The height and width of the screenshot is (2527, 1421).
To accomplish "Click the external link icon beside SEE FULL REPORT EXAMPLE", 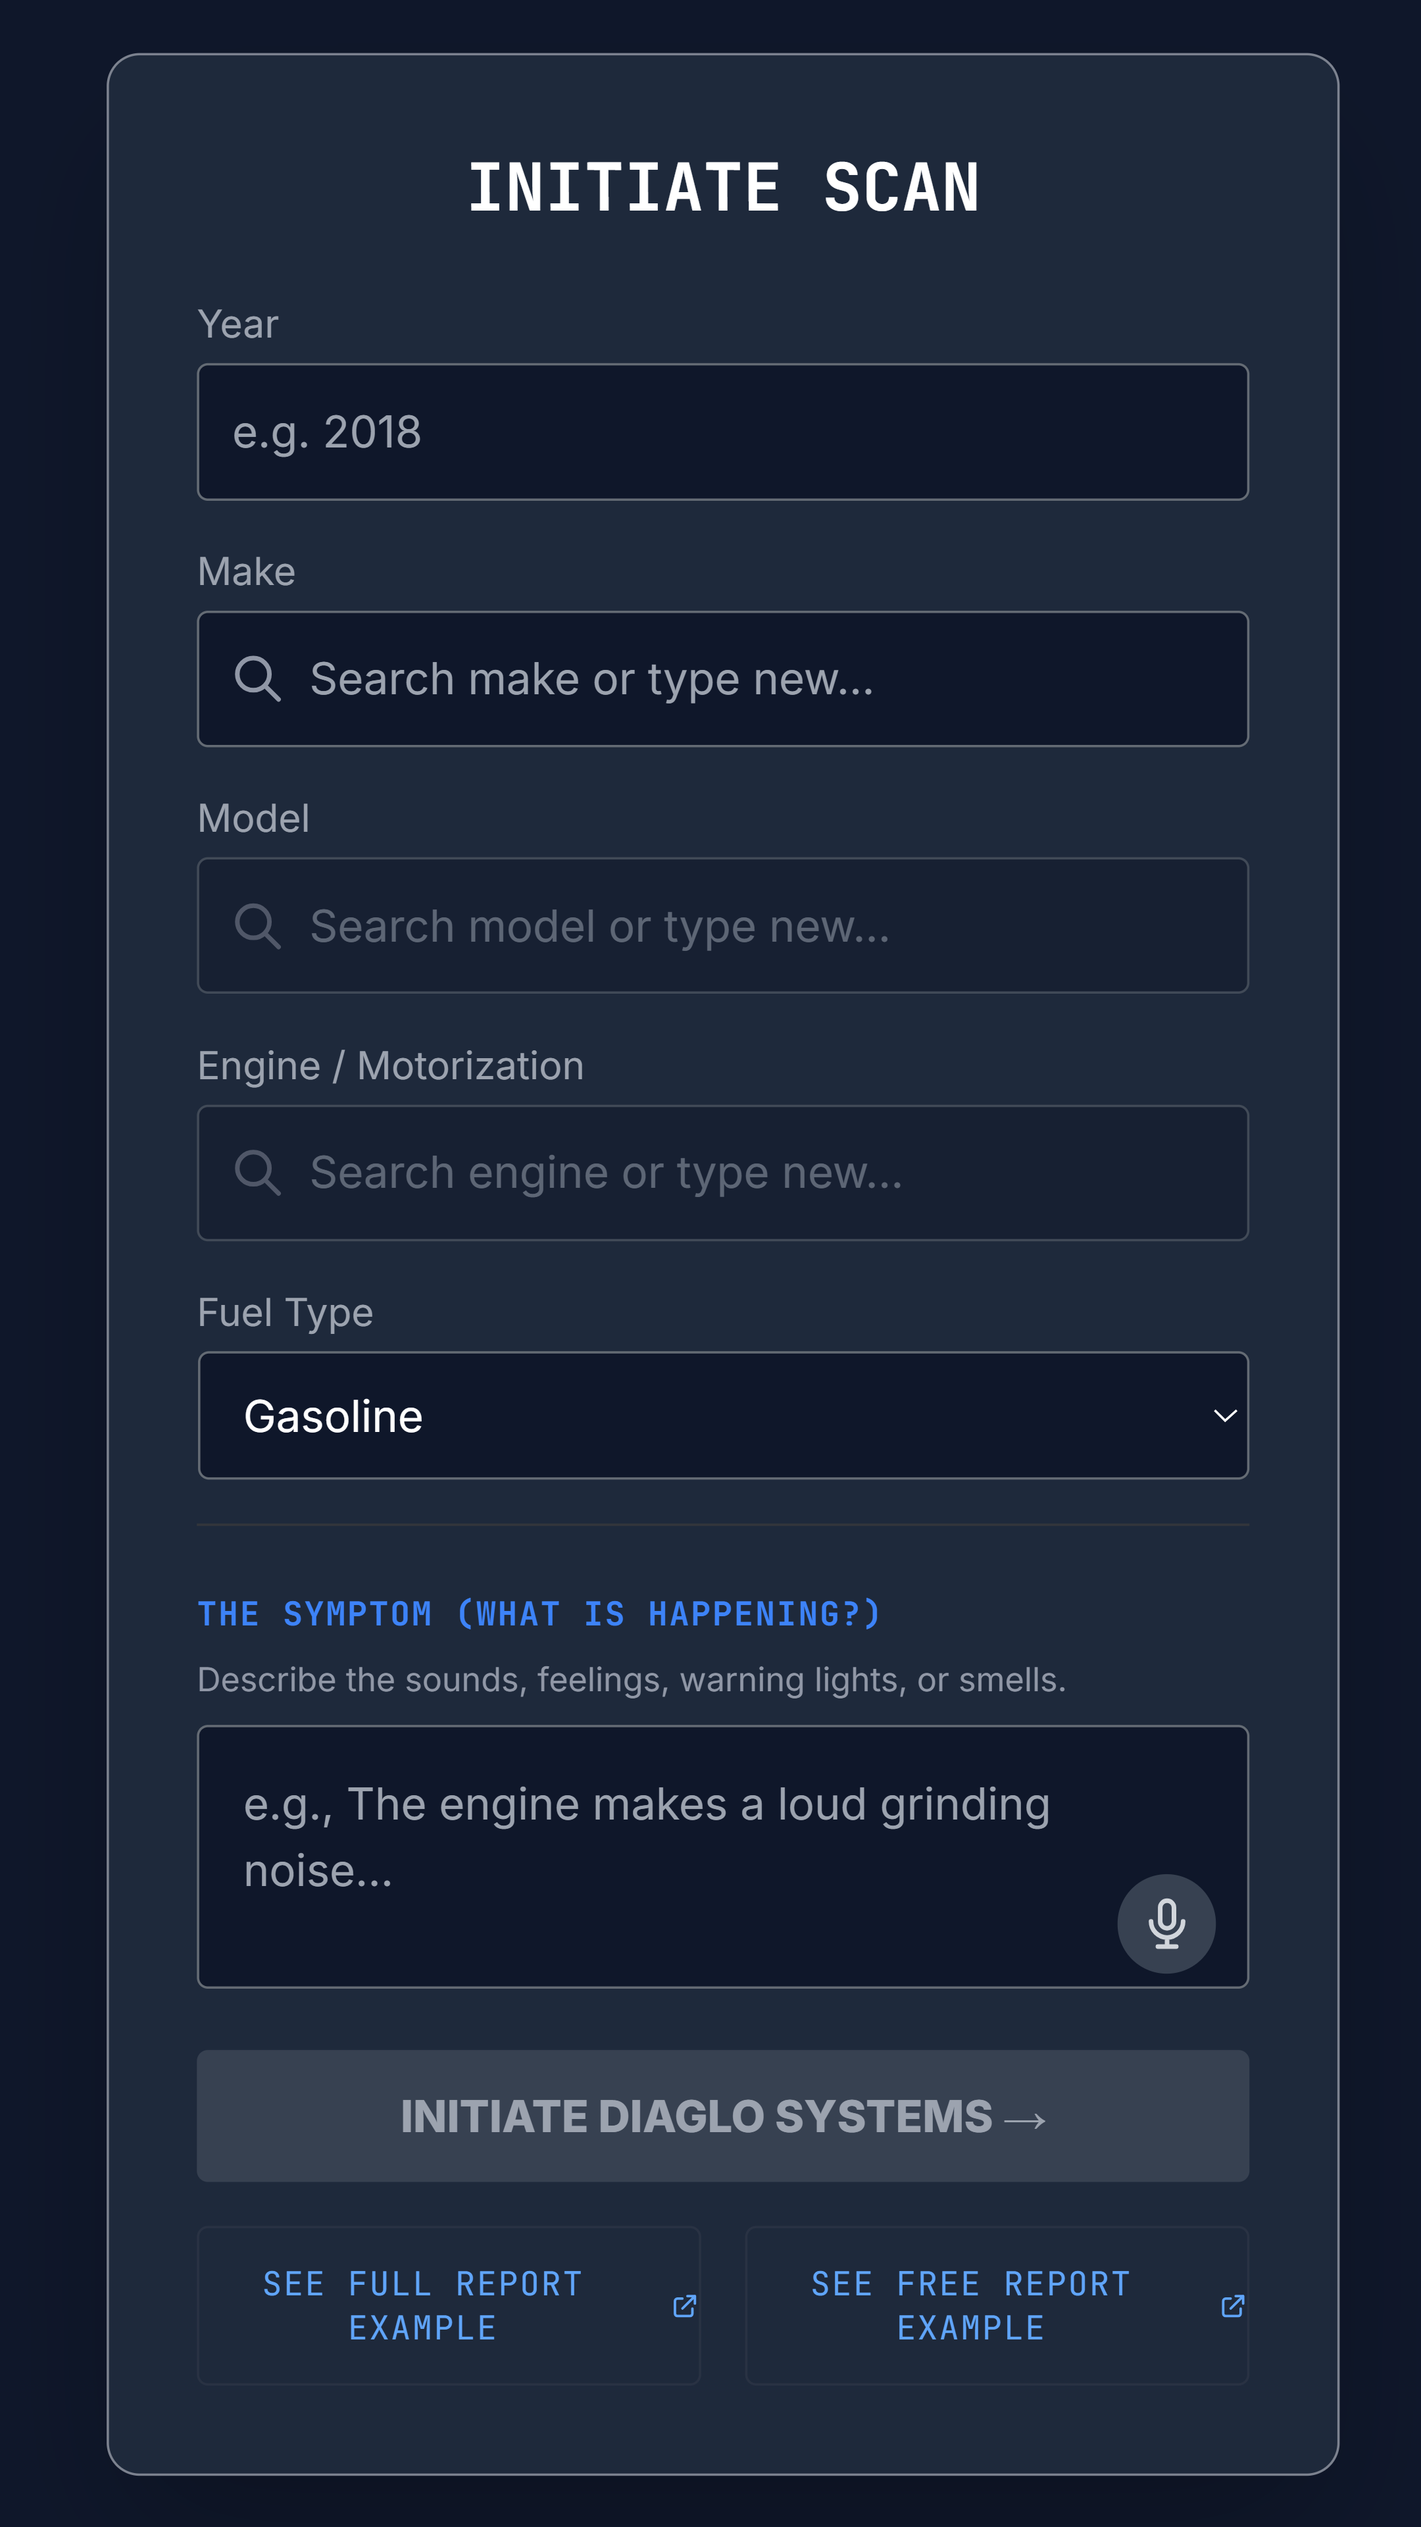I will (x=684, y=2307).
